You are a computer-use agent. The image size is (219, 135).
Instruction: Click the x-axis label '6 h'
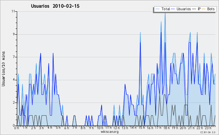tap(66, 128)
